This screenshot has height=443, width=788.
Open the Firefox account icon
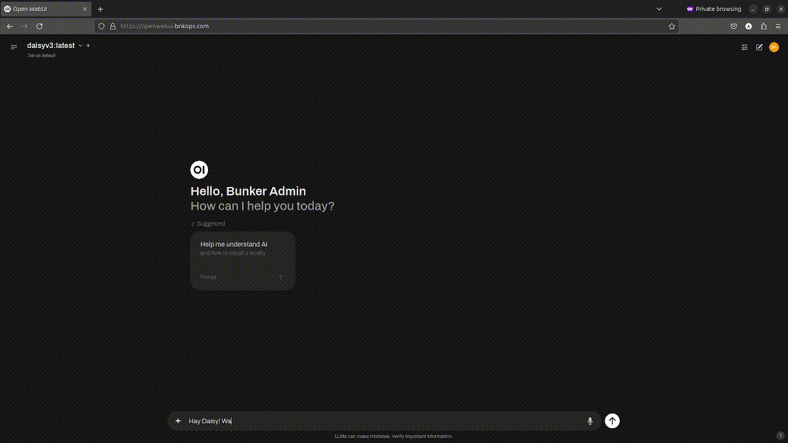tap(749, 26)
